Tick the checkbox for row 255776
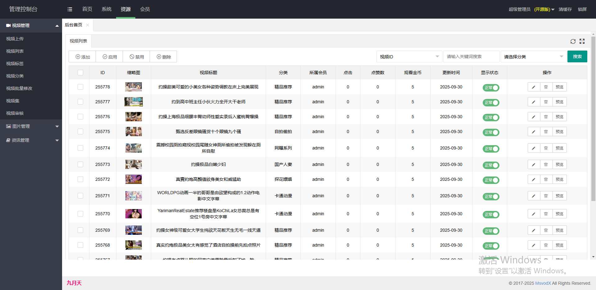This screenshot has height=290, width=596. pyautogui.click(x=80, y=117)
